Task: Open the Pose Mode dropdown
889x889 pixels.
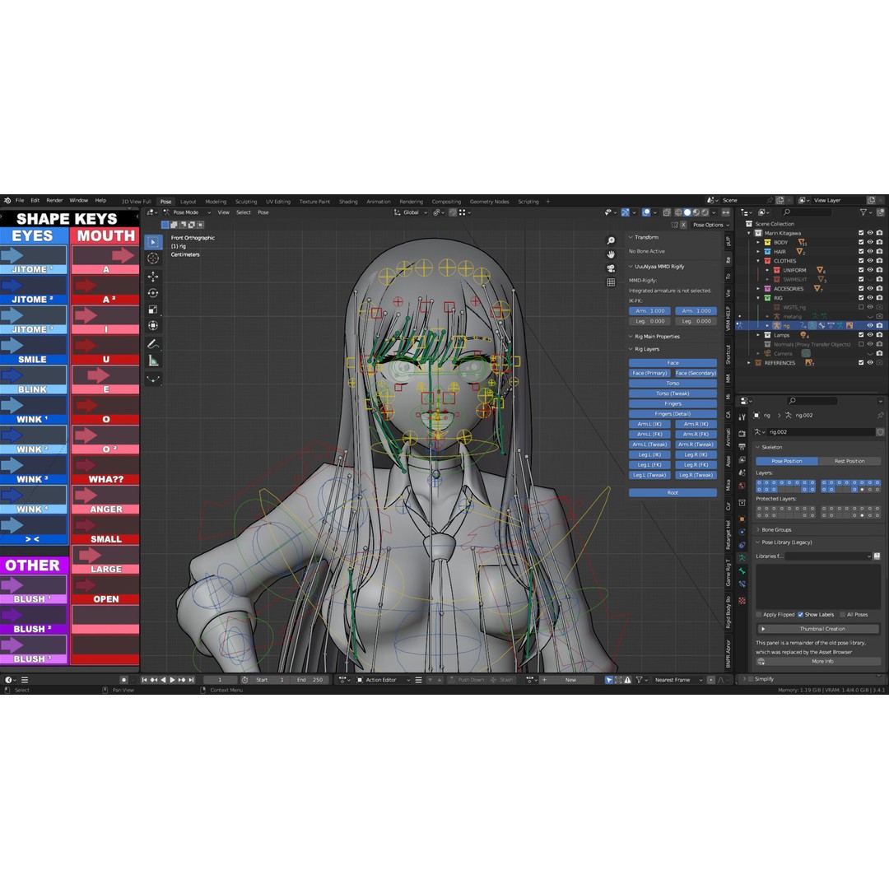Action: (x=187, y=212)
